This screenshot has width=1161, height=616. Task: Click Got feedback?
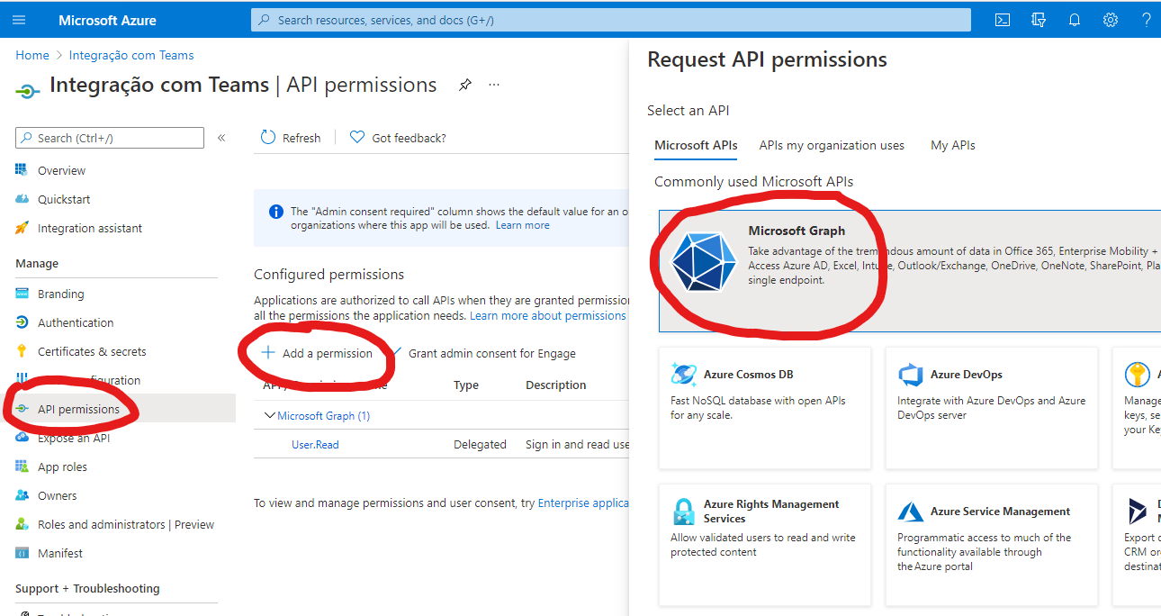coord(398,138)
